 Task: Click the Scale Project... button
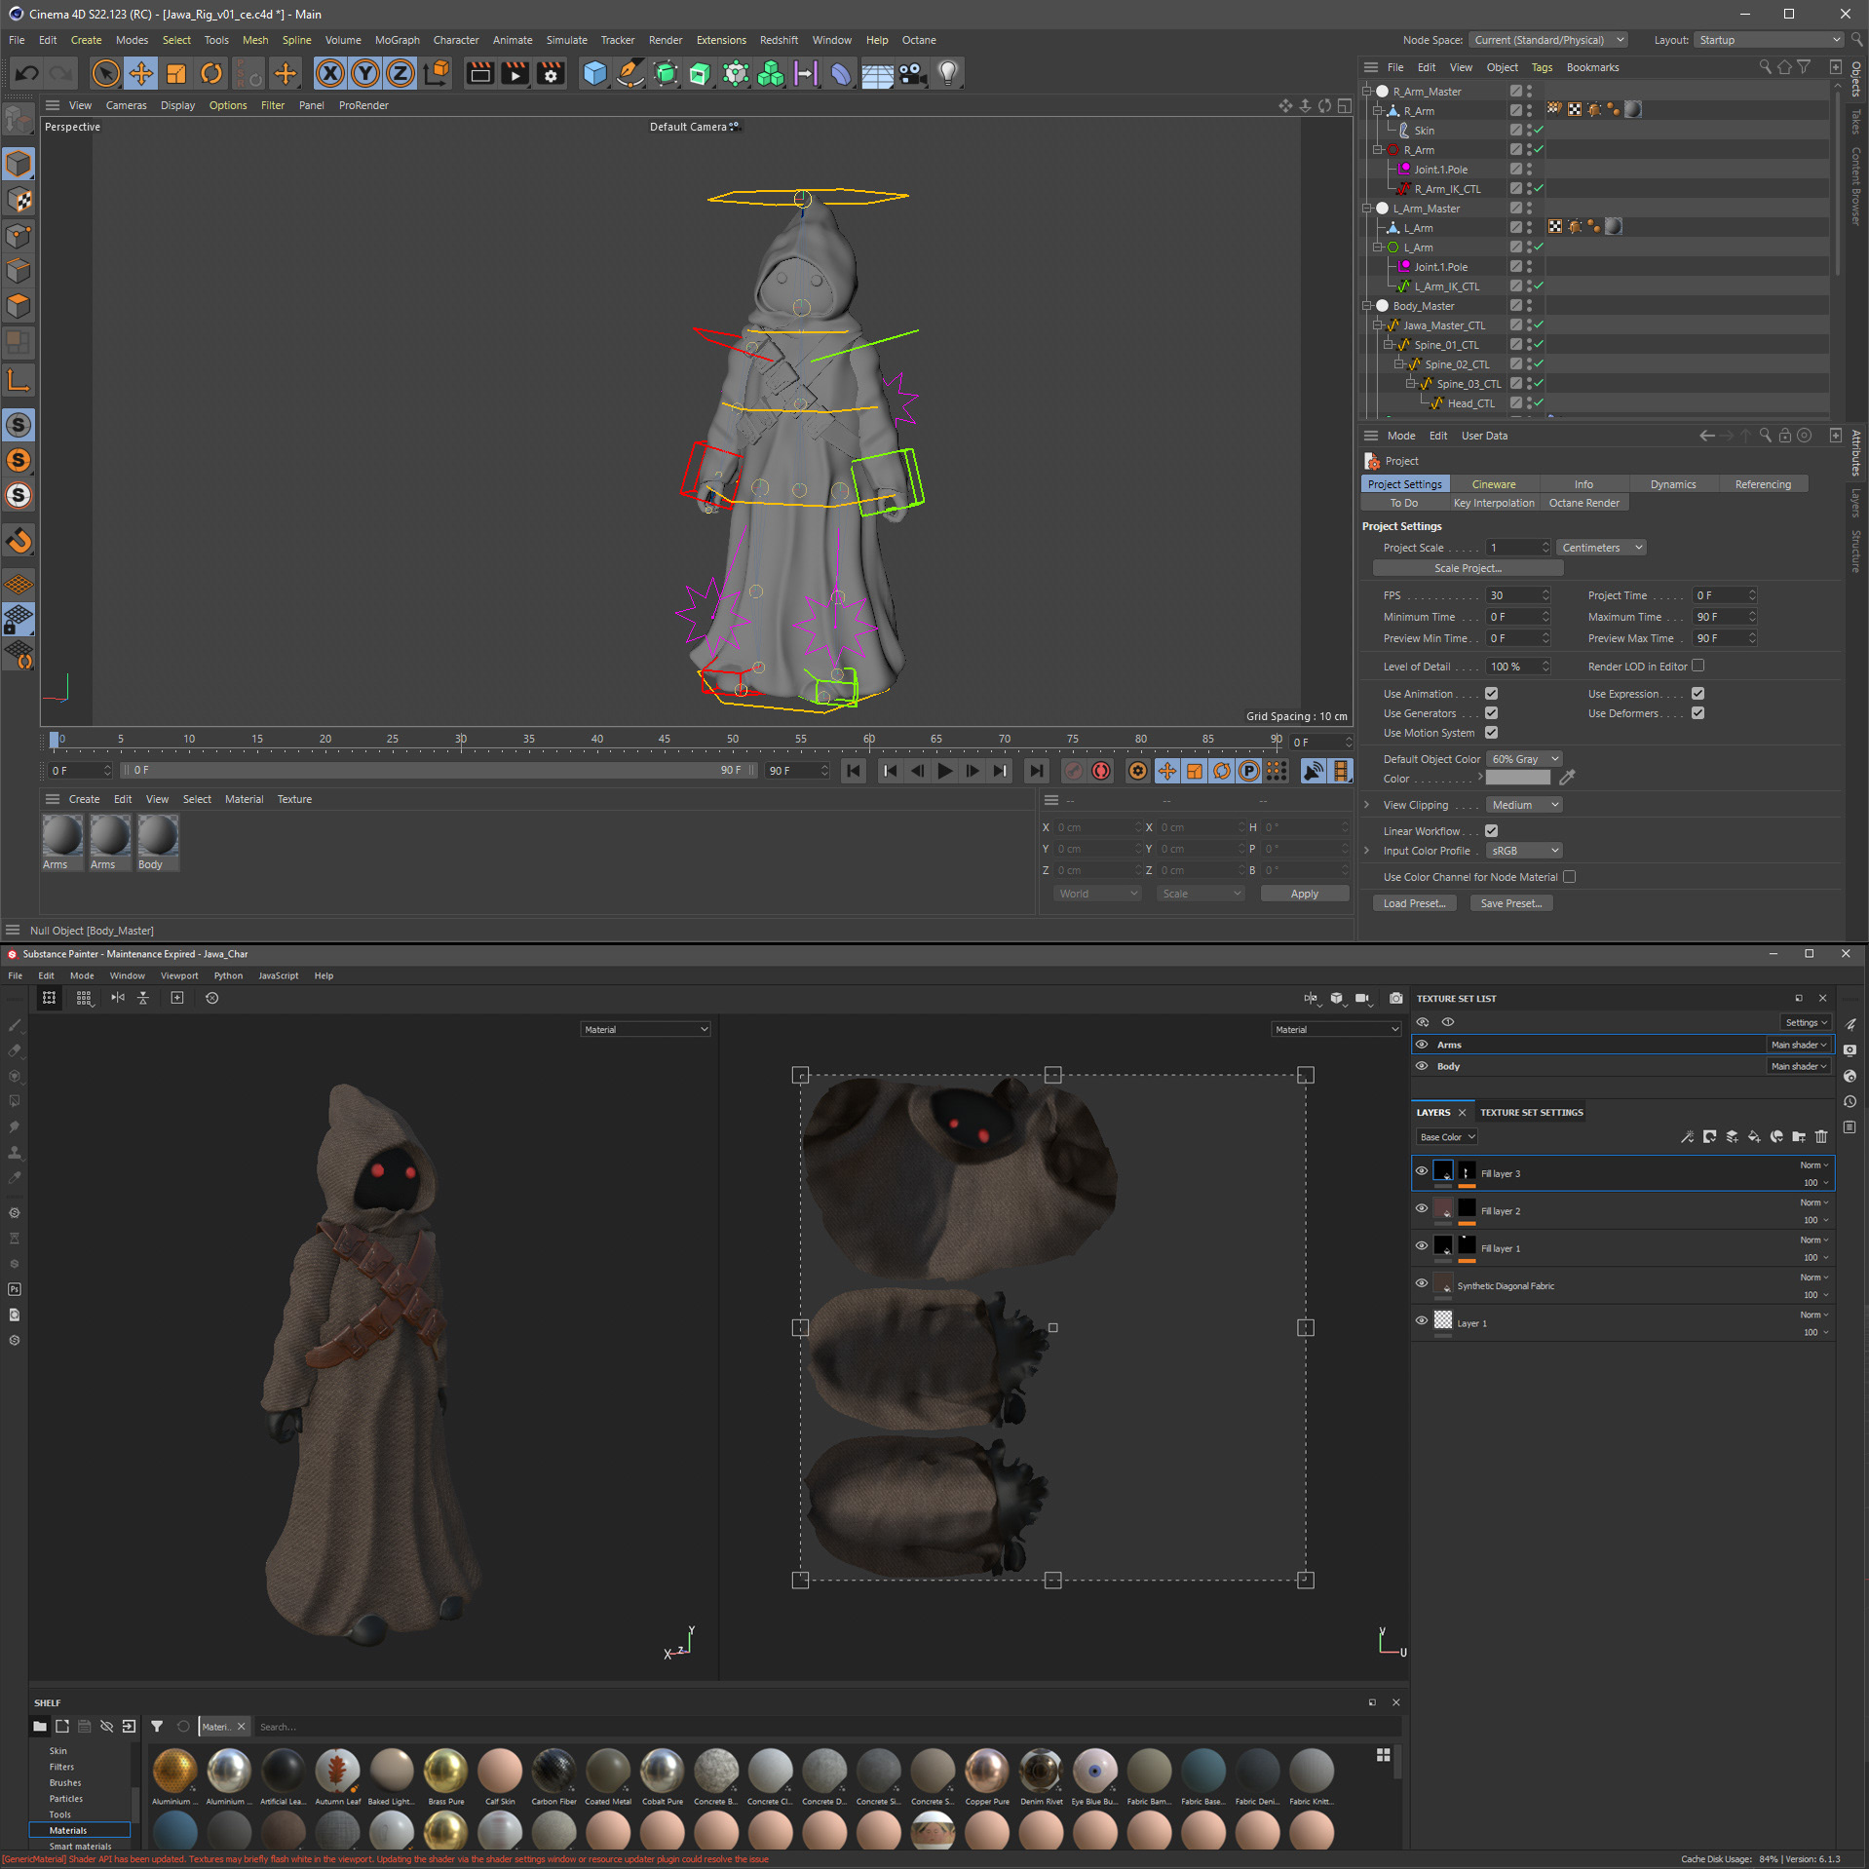[x=1467, y=568]
